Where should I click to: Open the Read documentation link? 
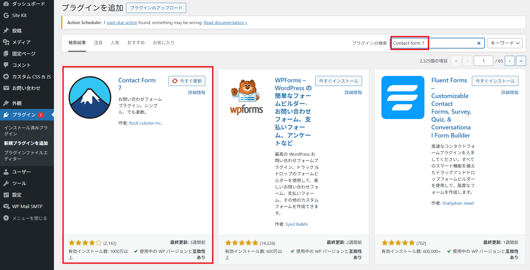point(225,23)
